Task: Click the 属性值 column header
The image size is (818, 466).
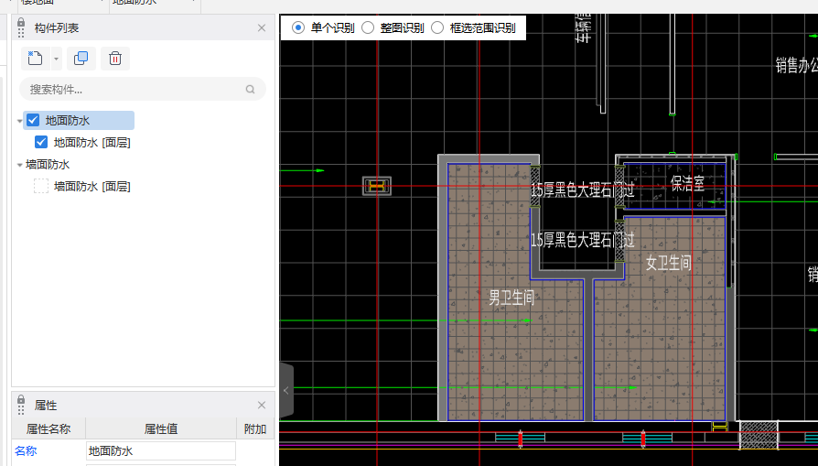Action: click(161, 429)
